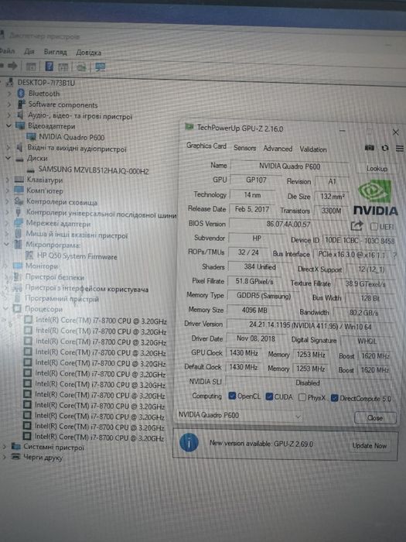This screenshot has width=406, height=542.
Task: Click the Черги друку printer icon
Action: tap(15, 457)
